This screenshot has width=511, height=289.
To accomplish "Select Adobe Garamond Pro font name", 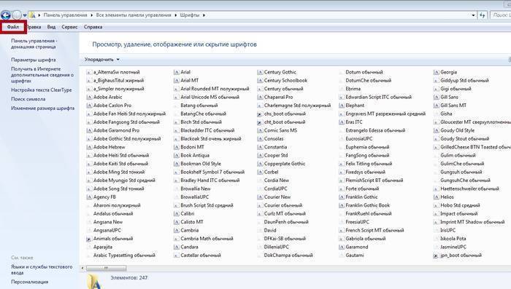I will (x=116, y=131).
